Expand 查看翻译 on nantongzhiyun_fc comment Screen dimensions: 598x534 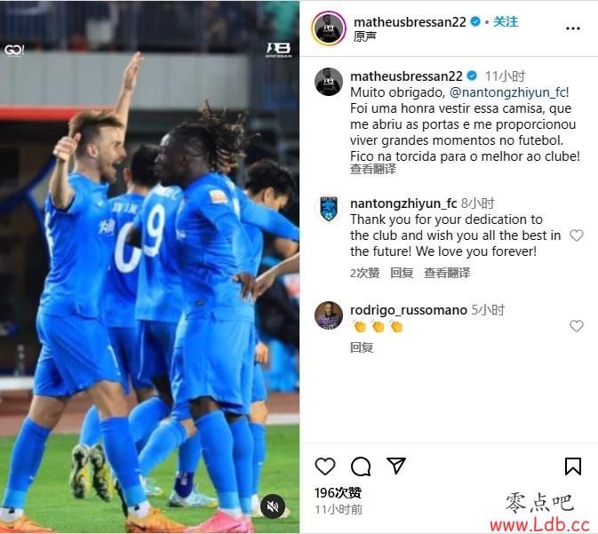click(x=447, y=273)
